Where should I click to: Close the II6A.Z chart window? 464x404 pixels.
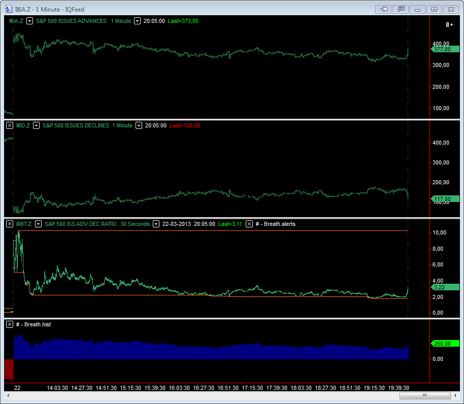pos(451,10)
